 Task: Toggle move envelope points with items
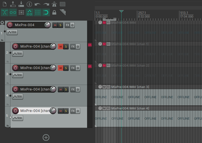pos(29,12)
